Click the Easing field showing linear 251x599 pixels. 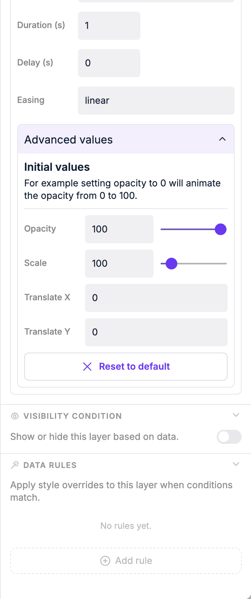[x=156, y=100]
